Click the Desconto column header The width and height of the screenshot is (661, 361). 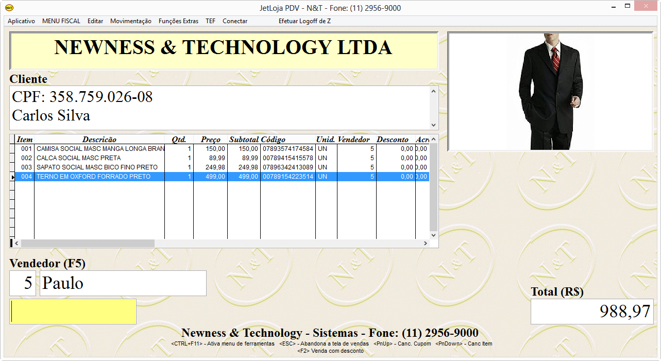(396, 140)
